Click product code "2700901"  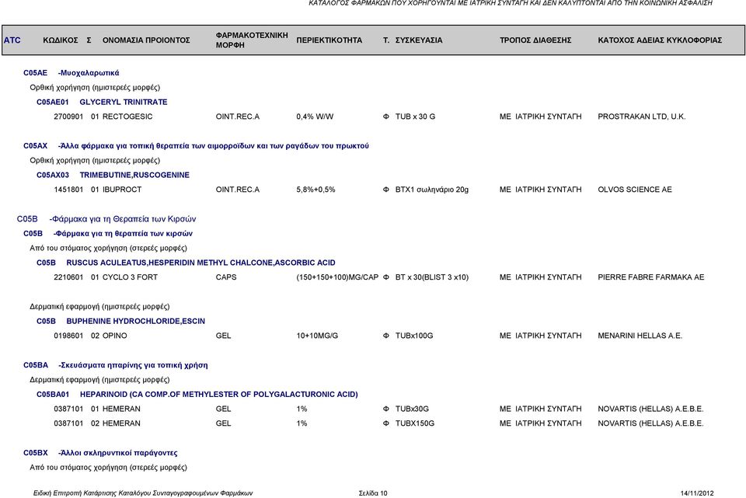pos(68,117)
